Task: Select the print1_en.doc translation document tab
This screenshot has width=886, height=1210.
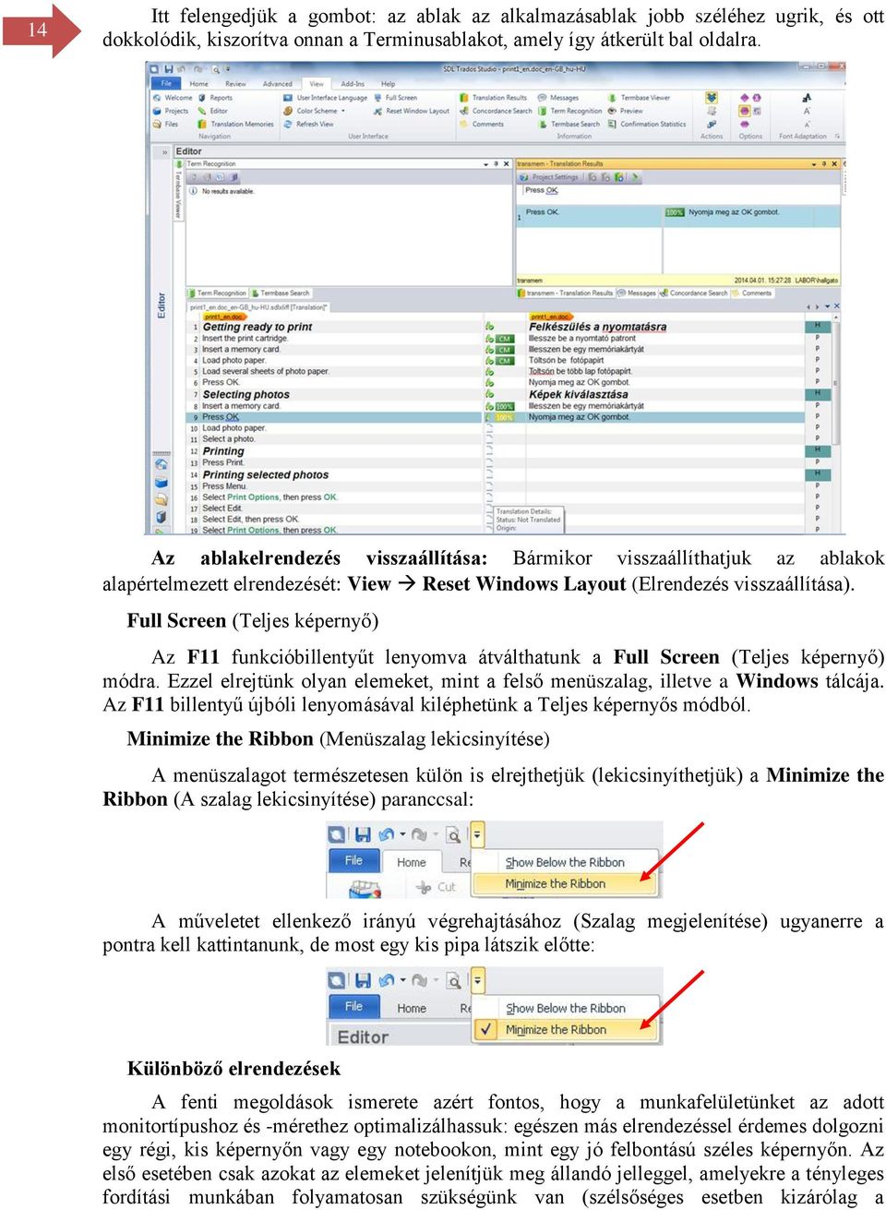Action: point(259,306)
